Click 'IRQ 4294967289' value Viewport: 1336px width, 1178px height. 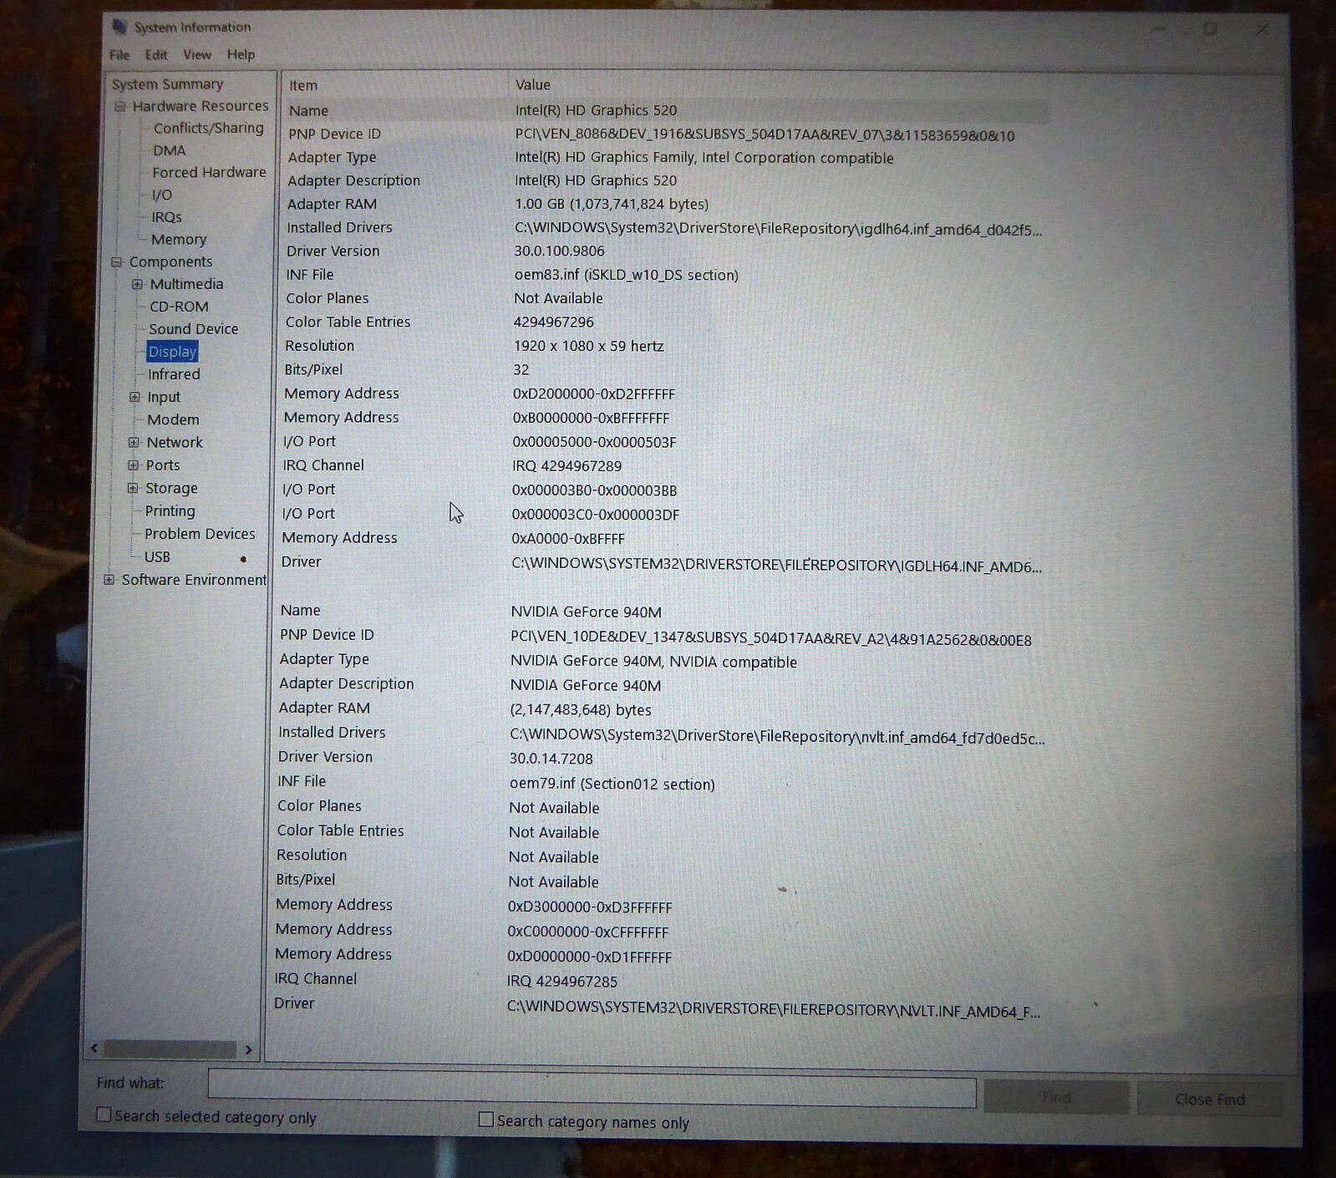566,466
